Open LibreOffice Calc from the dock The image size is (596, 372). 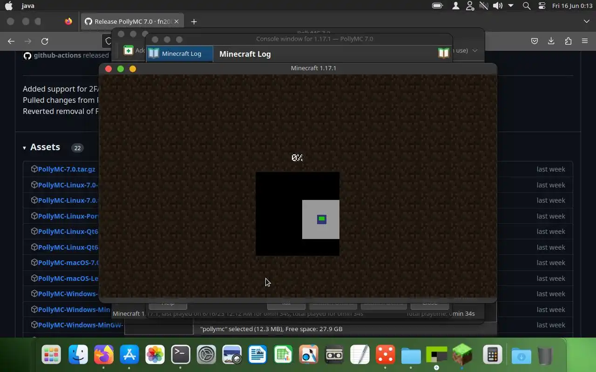pyautogui.click(x=283, y=356)
